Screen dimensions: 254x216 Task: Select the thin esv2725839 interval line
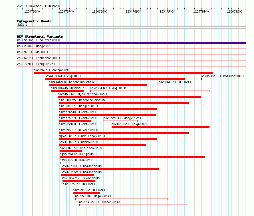(x=120, y=121)
